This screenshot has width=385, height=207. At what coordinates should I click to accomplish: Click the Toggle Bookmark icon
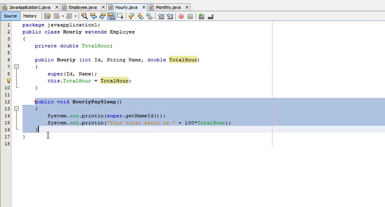pyautogui.click(x=149, y=16)
